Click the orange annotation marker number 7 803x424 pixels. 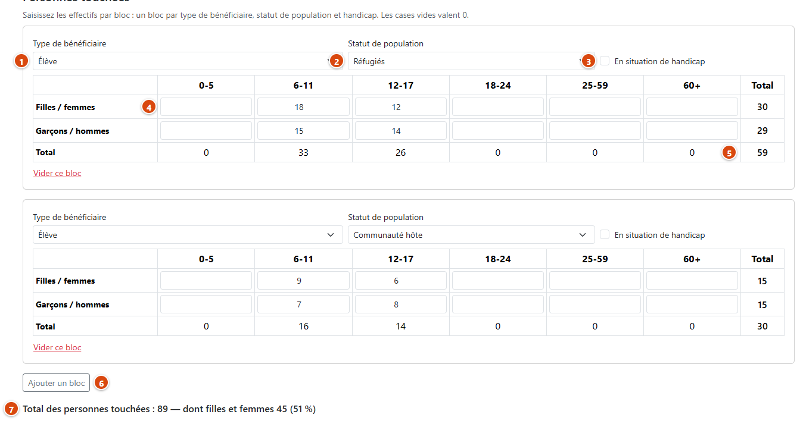click(x=11, y=409)
